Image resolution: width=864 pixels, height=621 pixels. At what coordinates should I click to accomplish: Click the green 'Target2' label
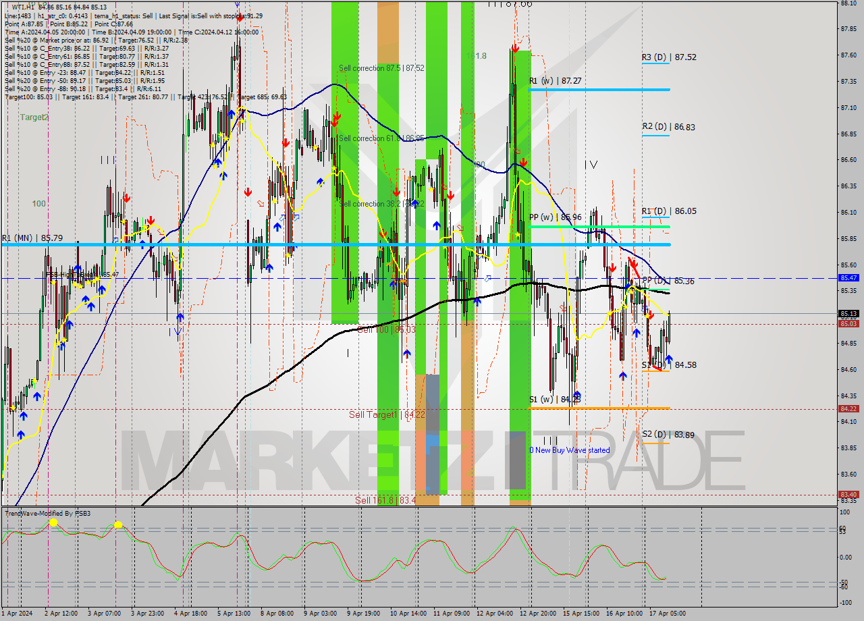coord(34,117)
